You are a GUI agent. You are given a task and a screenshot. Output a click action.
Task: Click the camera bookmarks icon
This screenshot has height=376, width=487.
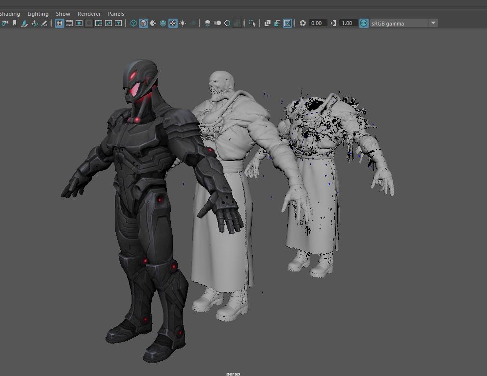(15, 23)
